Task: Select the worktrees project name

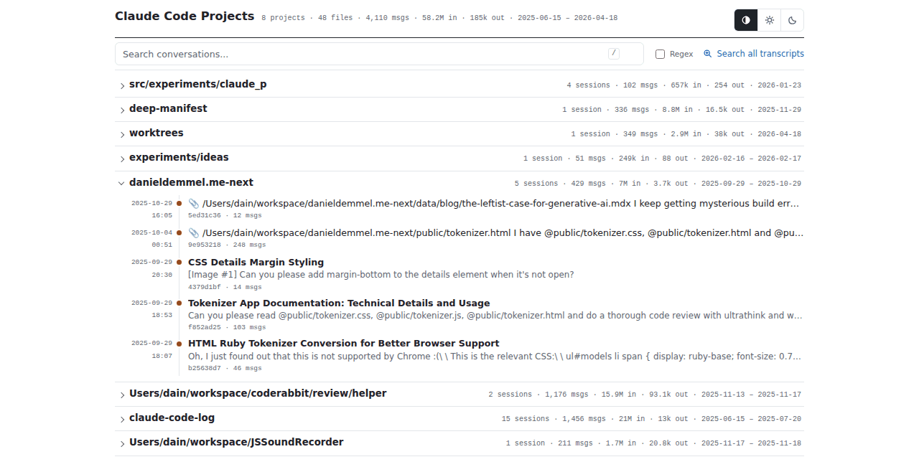Action: coord(157,133)
